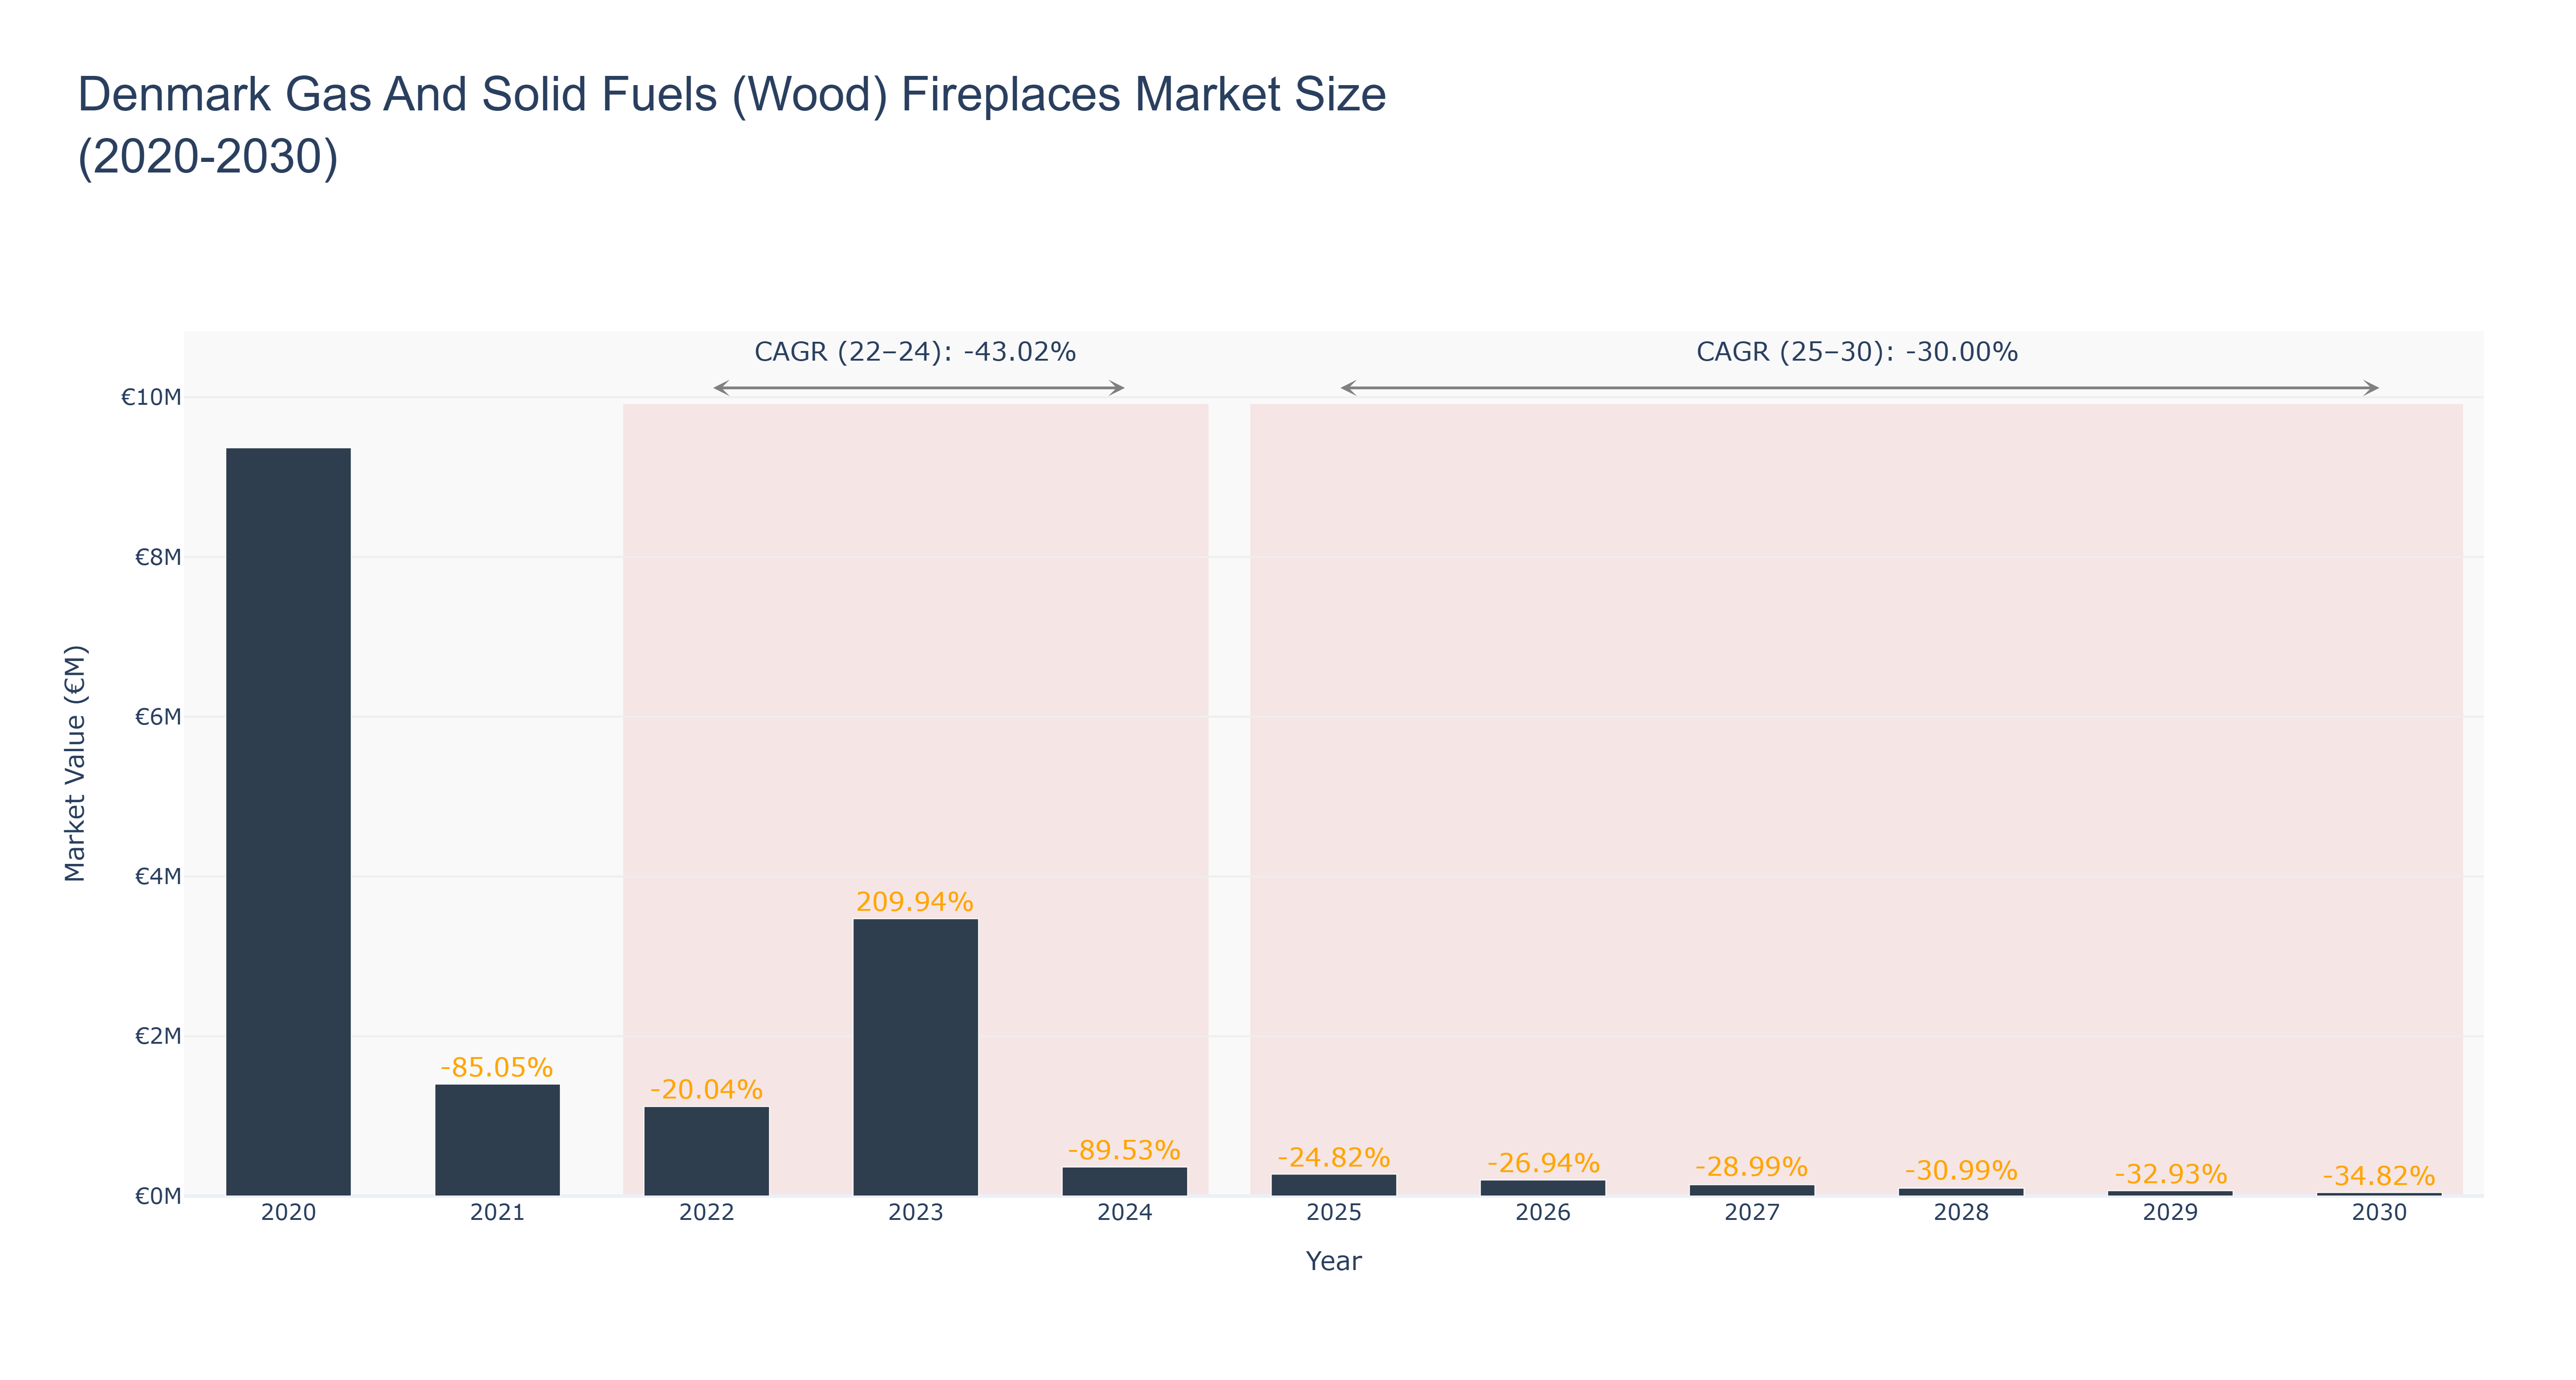The image size is (2576, 1380).
Task: Select the -20.04% growth label
Action: coord(706,1089)
